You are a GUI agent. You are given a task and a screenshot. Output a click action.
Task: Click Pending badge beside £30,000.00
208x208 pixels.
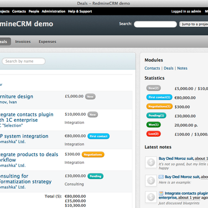point(95,176)
